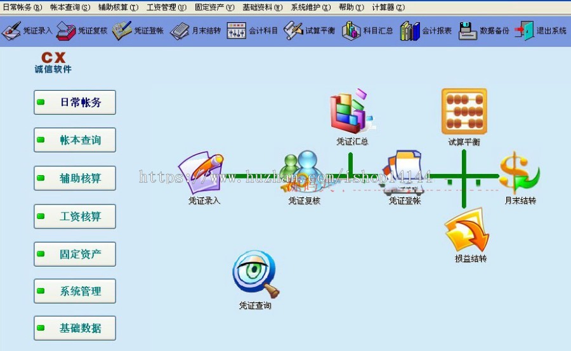
Task: Open 凭证录入 flowchart pen-and-paper icon
Action: [201, 173]
